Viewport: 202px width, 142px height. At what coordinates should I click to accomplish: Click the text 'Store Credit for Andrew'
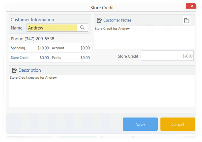pyautogui.click(x=112, y=29)
